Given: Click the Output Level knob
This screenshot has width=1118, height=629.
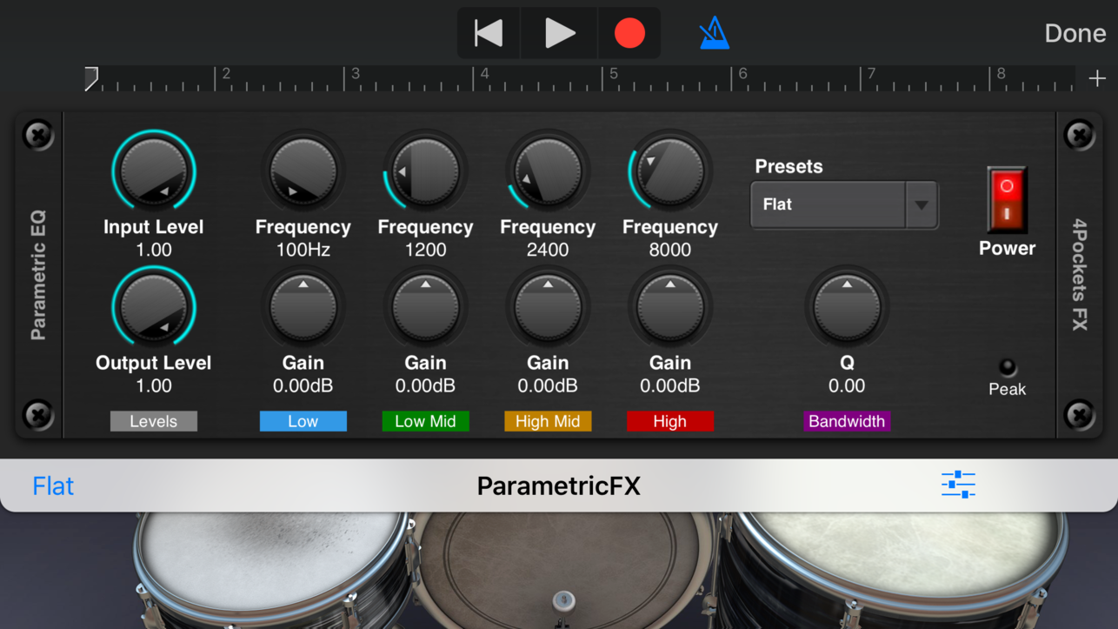Looking at the screenshot, I should click(154, 307).
